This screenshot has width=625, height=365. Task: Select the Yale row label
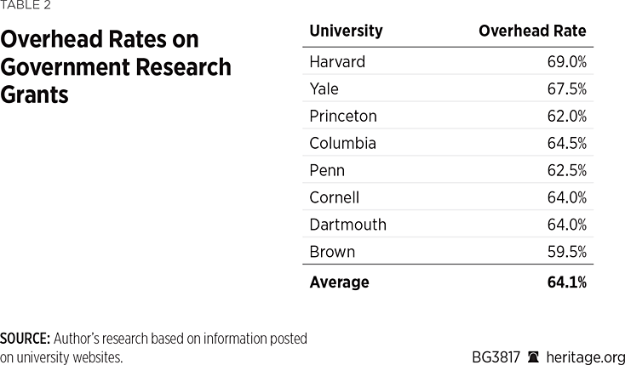(x=324, y=89)
